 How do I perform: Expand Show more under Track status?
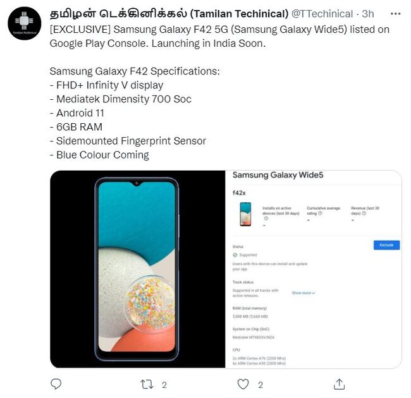pyautogui.click(x=304, y=293)
